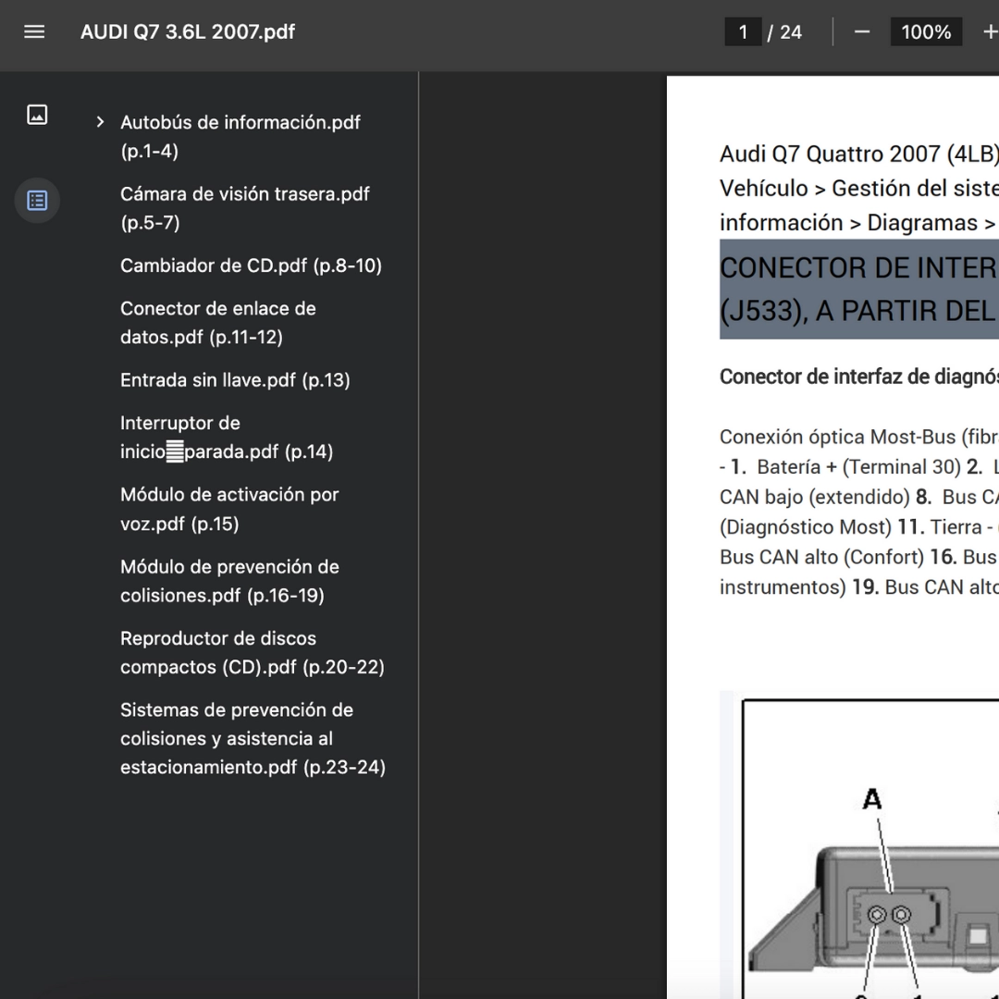Click total page count / 24
The height and width of the screenshot is (999, 999).
coord(785,31)
